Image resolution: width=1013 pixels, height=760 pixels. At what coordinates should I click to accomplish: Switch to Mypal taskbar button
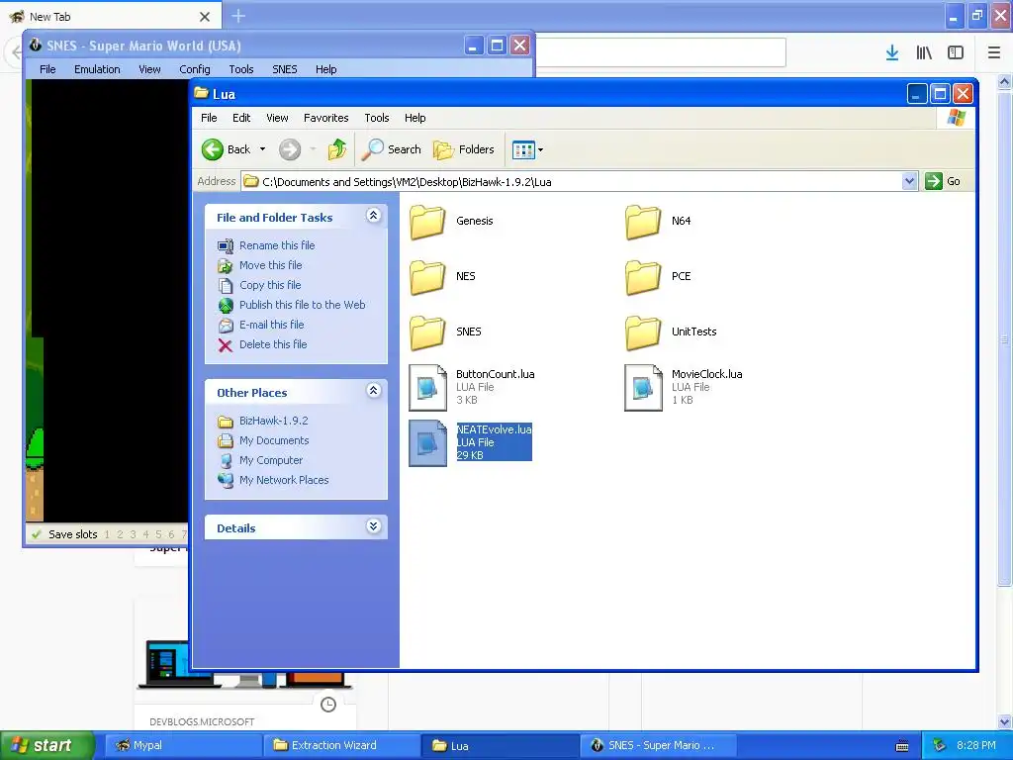pyautogui.click(x=183, y=745)
